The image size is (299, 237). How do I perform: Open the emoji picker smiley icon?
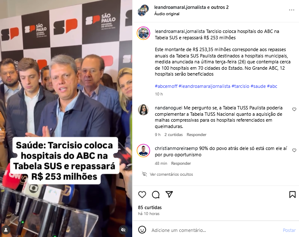pyautogui.click(x=142, y=230)
